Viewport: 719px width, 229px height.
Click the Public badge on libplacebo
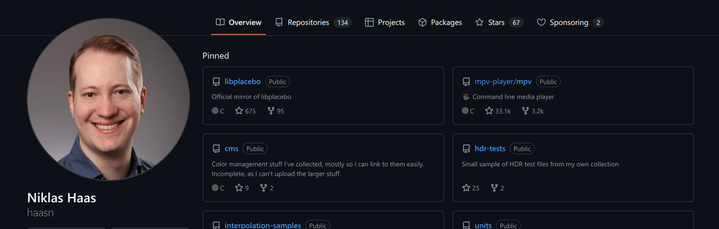pos(278,81)
